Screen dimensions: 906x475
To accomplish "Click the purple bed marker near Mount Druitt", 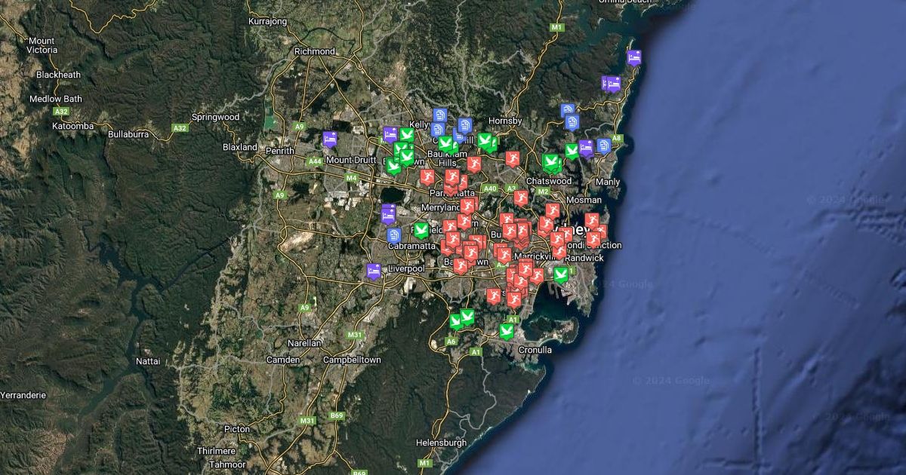I will (330, 139).
